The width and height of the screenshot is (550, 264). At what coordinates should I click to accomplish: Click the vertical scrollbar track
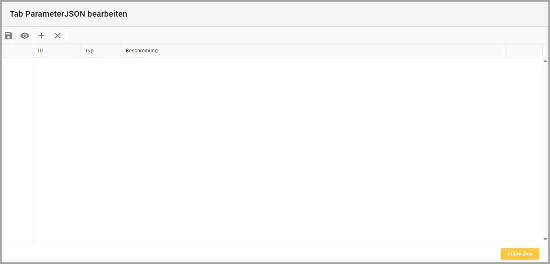545,150
